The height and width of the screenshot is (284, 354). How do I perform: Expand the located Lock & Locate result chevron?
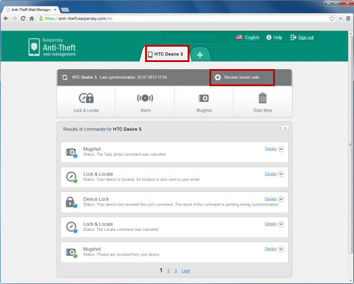pyautogui.click(x=281, y=174)
